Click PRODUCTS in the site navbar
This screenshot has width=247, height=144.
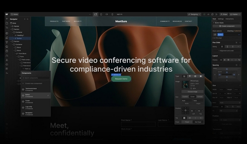[x=54, y=21]
